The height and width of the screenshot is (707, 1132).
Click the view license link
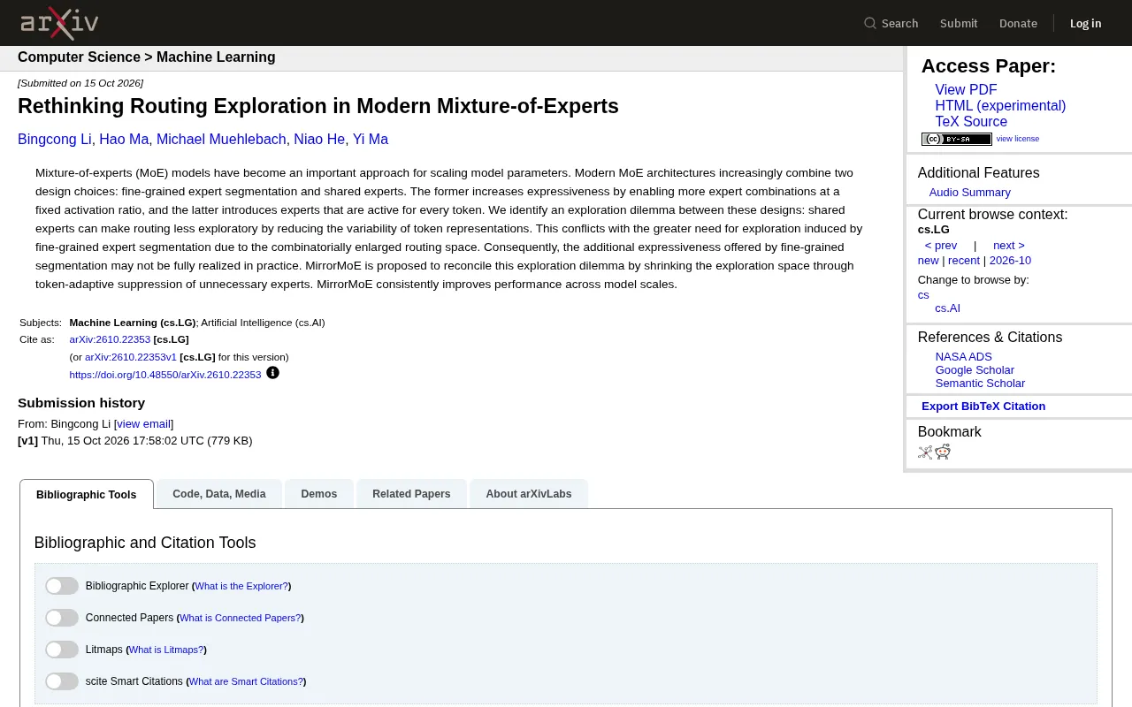[1018, 139]
